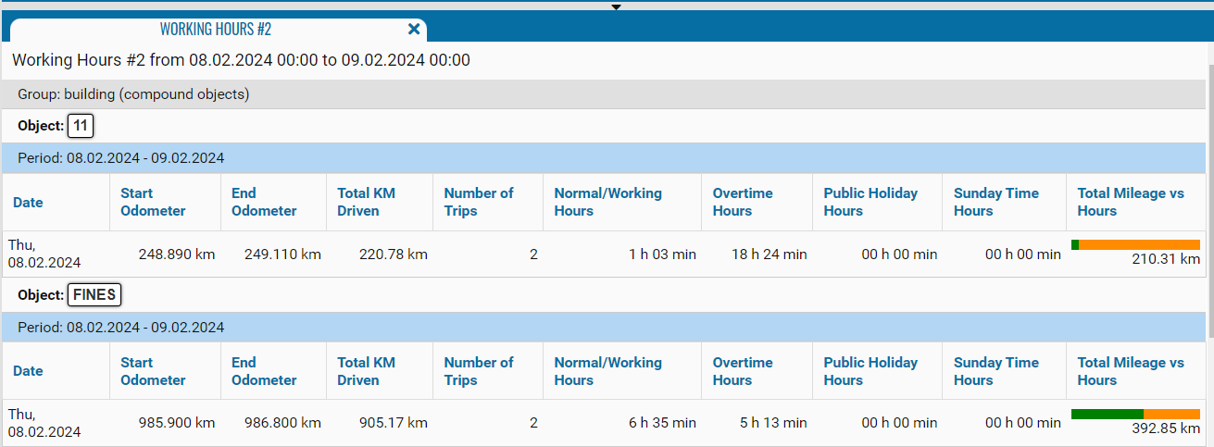The image size is (1214, 447).
Task: Click Total KM Driven header in FINES table
Action: (x=366, y=371)
